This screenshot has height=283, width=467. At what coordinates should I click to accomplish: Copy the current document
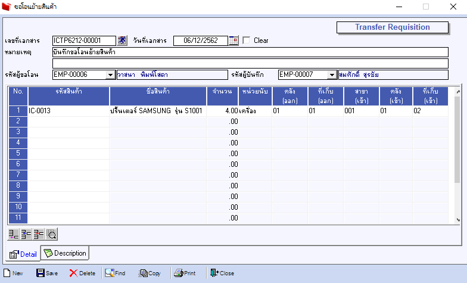pyautogui.click(x=150, y=273)
